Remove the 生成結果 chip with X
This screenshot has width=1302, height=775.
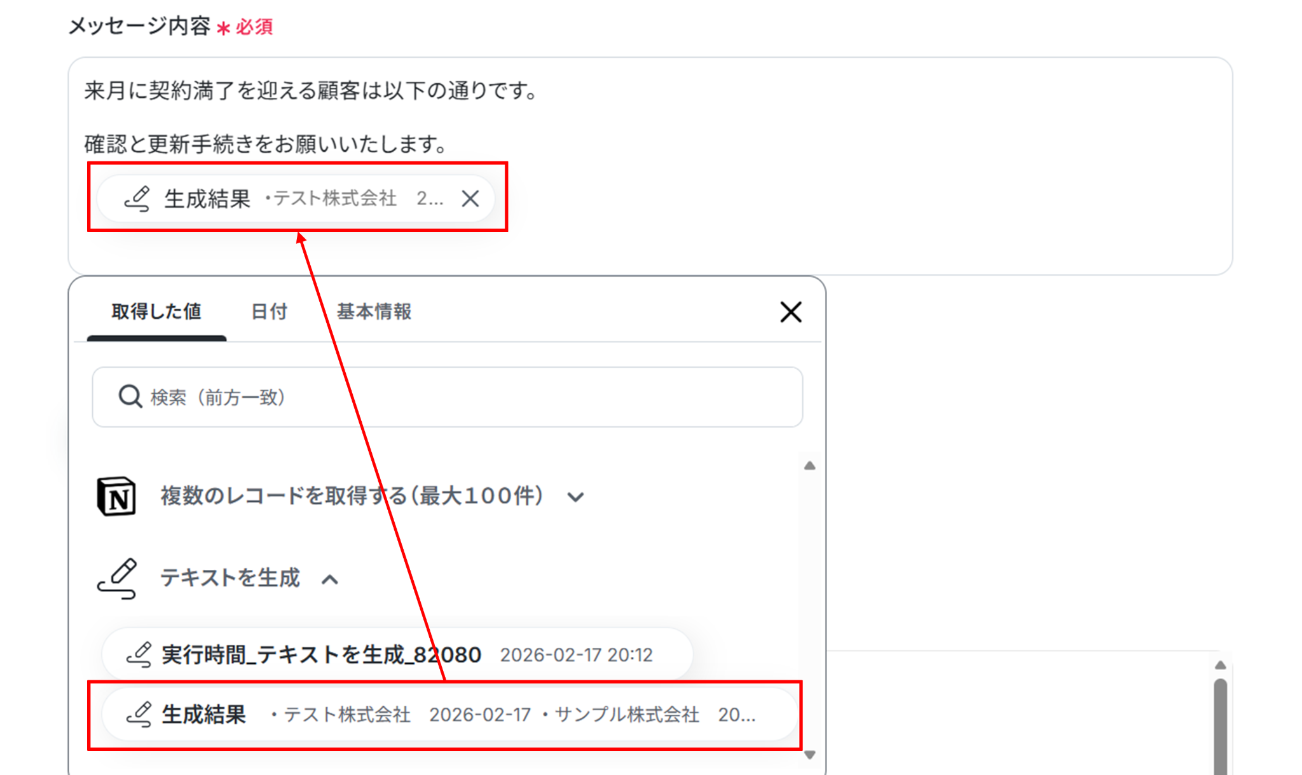coord(470,199)
